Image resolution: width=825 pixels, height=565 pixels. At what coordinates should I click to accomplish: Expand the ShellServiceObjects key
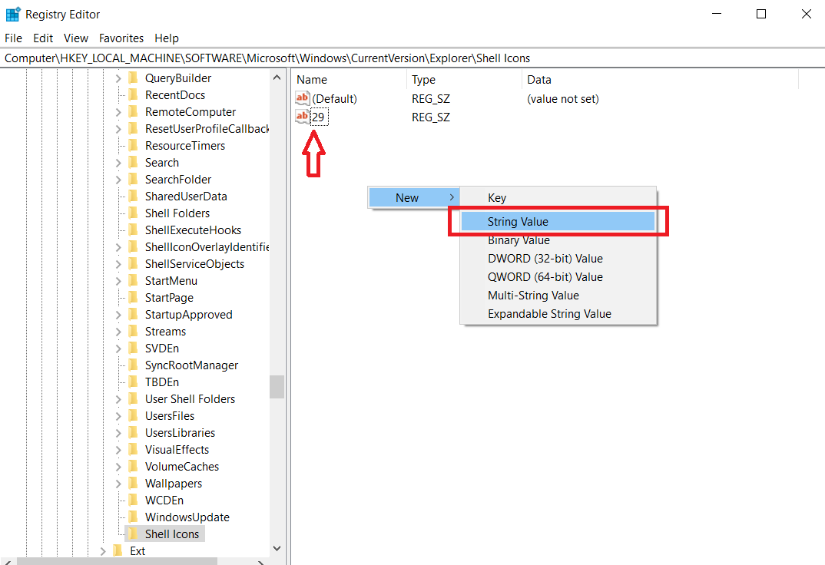point(118,264)
